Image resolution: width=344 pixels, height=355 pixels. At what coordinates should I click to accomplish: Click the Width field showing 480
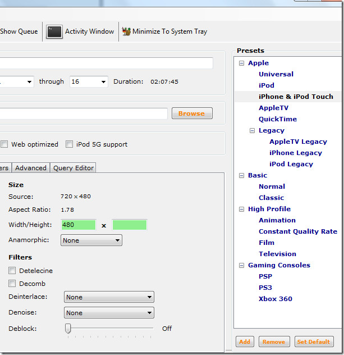point(79,225)
